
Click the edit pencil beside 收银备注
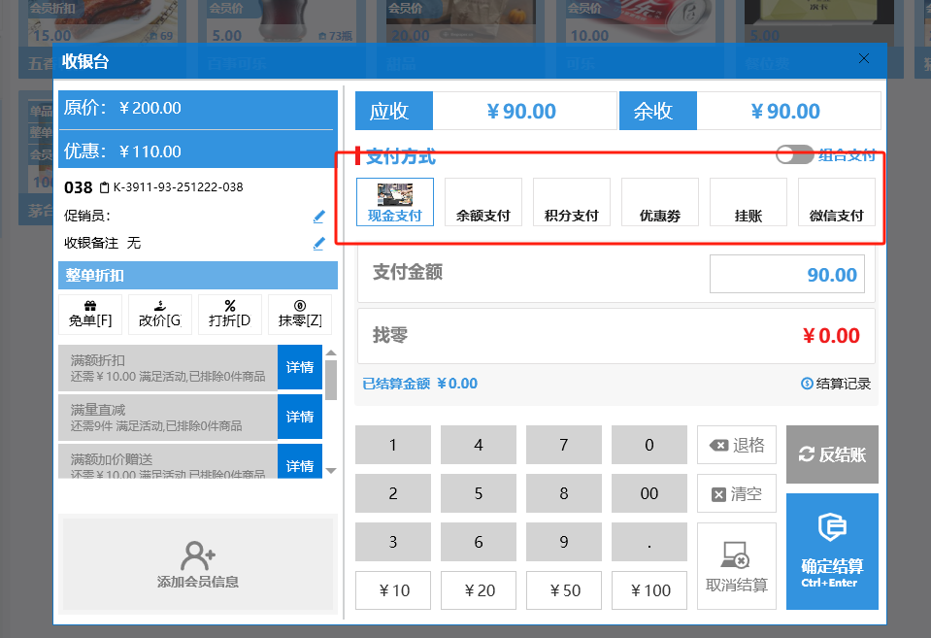tap(318, 243)
